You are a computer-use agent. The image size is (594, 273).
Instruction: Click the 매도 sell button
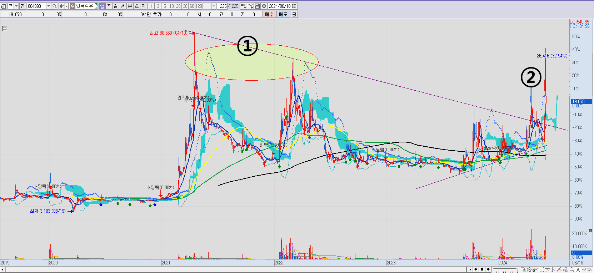tap(283, 14)
